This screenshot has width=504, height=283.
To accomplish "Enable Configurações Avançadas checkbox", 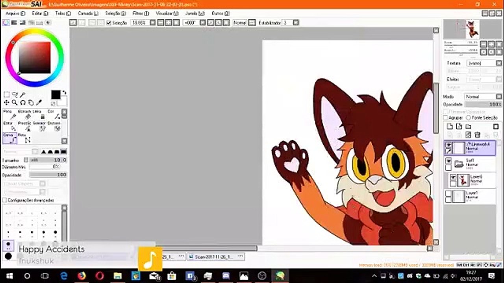I will tap(4, 200).
